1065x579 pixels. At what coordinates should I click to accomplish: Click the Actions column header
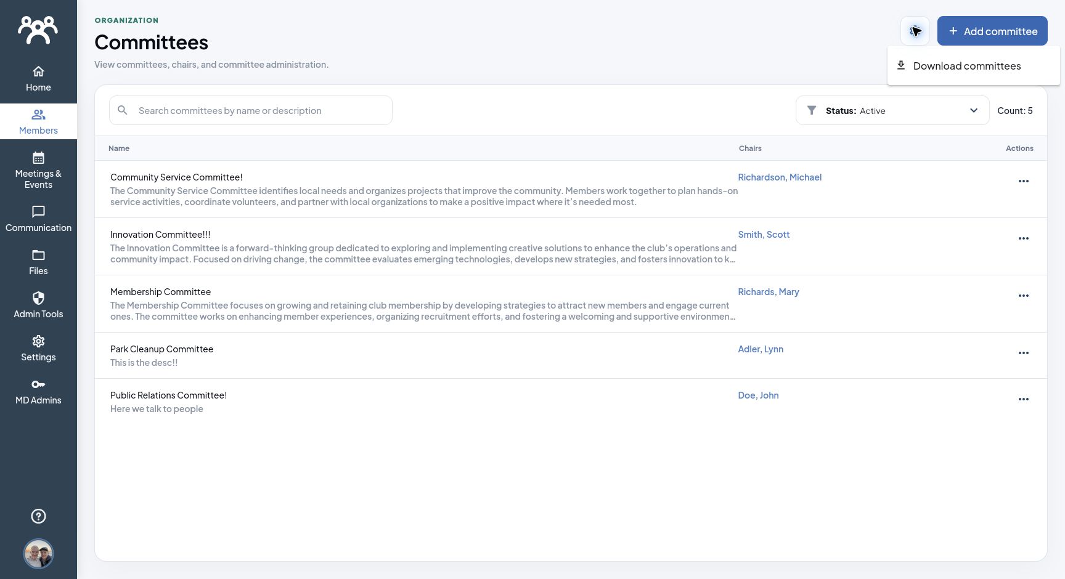1019,148
